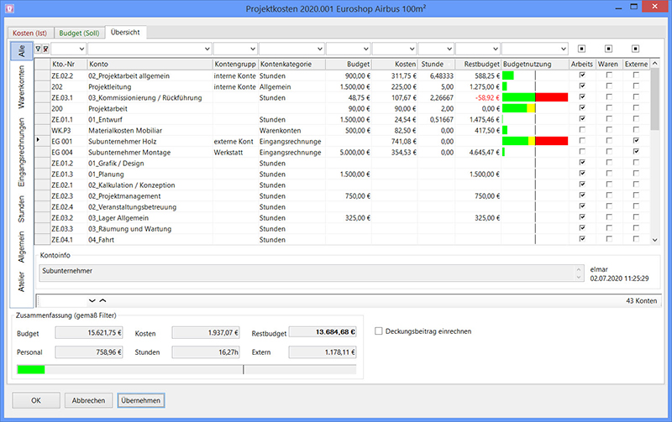Select the row Subunternehmer Montage

pos(343,152)
